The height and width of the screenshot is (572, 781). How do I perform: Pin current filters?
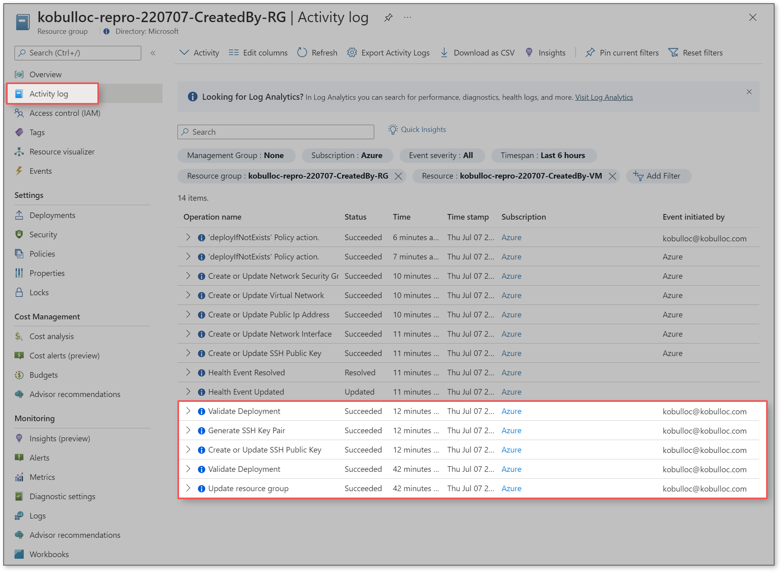(622, 53)
